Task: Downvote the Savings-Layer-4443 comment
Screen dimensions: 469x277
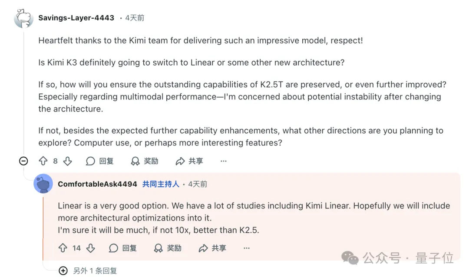Action: pyautogui.click(x=67, y=161)
